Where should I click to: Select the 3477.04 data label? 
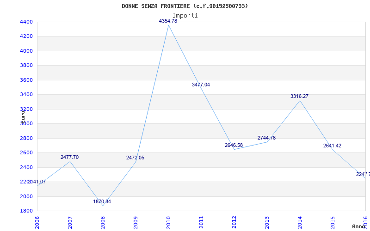click(201, 85)
